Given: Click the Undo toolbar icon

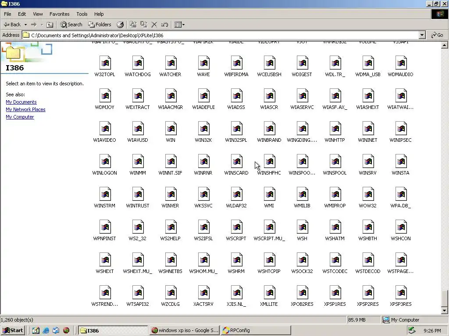Looking at the screenshot, I should pyautogui.click(x=165, y=24).
